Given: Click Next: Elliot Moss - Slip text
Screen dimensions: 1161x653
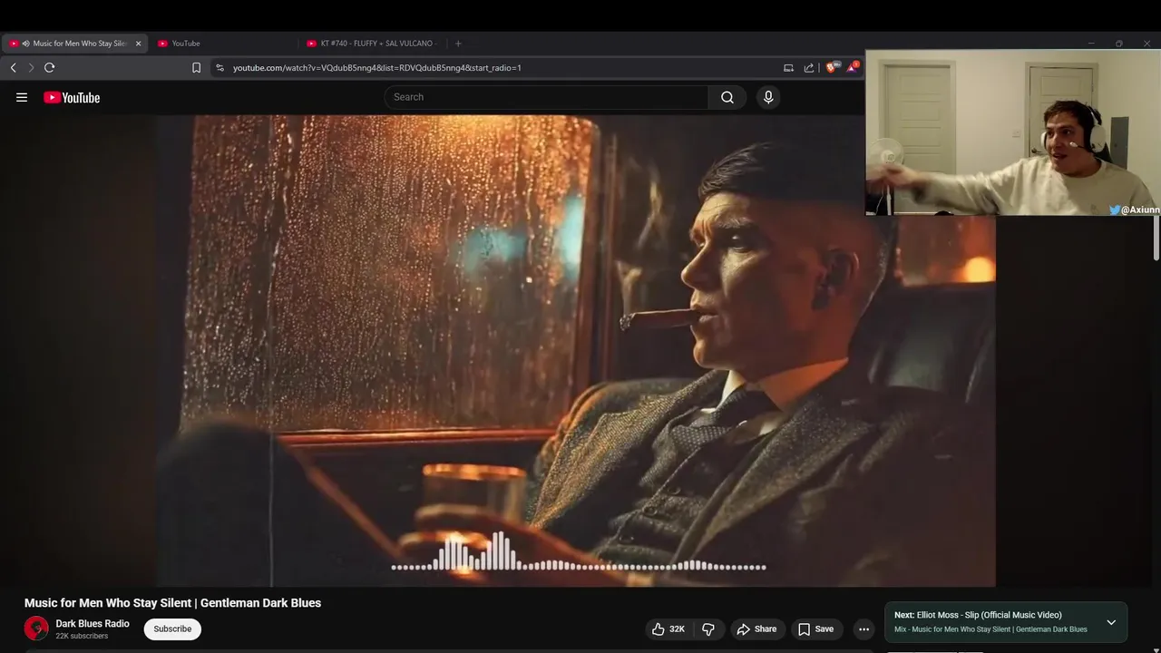Looking at the screenshot, I should [x=978, y=615].
